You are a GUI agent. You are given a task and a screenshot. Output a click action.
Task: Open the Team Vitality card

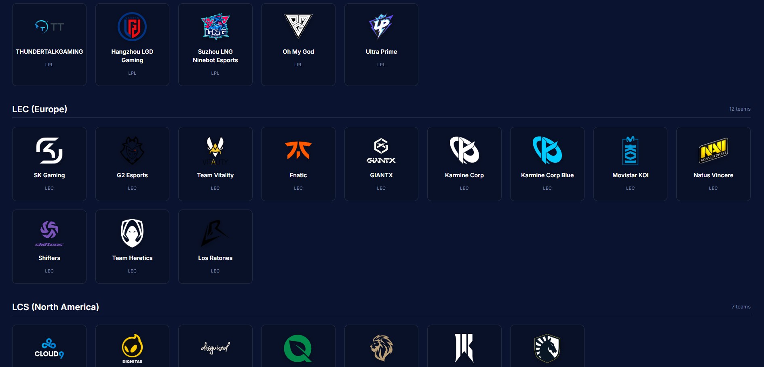(215, 164)
